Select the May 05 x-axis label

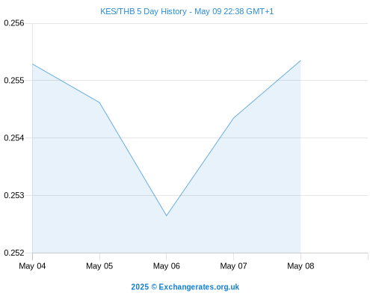[x=99, y=266]
